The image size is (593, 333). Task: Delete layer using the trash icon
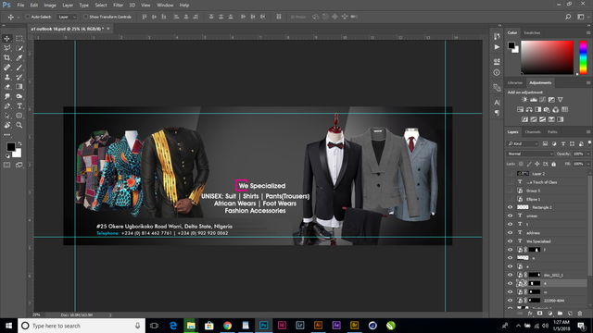click(x=580, y=314)
